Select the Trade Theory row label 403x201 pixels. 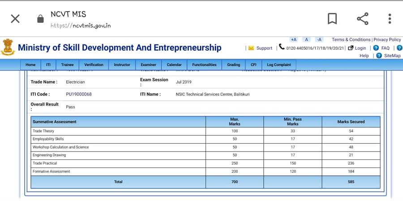pos(43,131)
